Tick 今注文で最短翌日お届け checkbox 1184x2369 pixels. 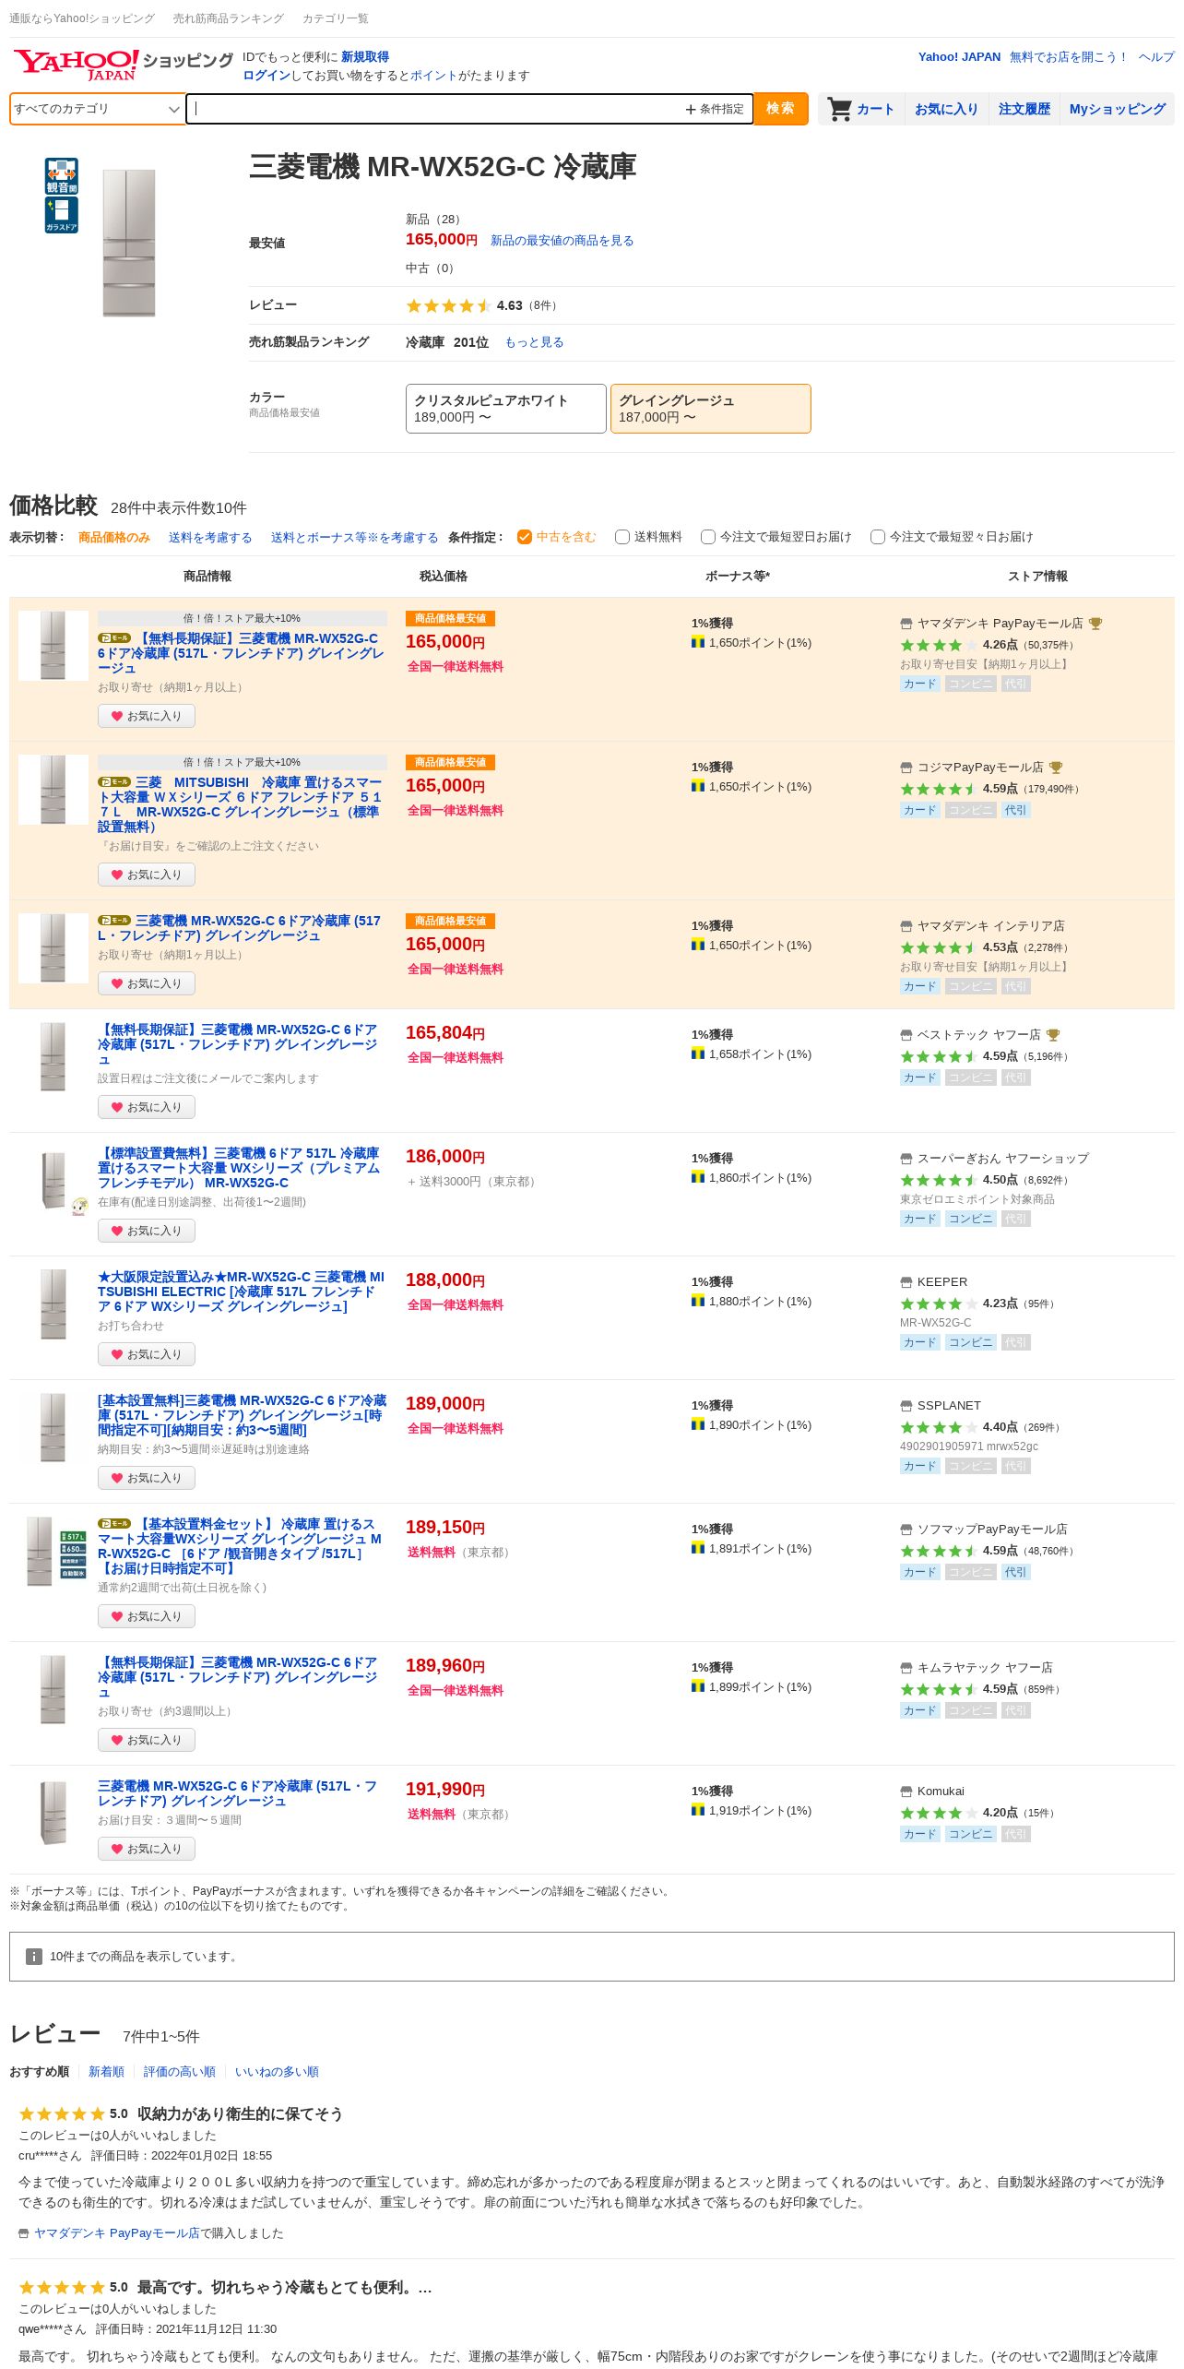(x=708, y=537)
